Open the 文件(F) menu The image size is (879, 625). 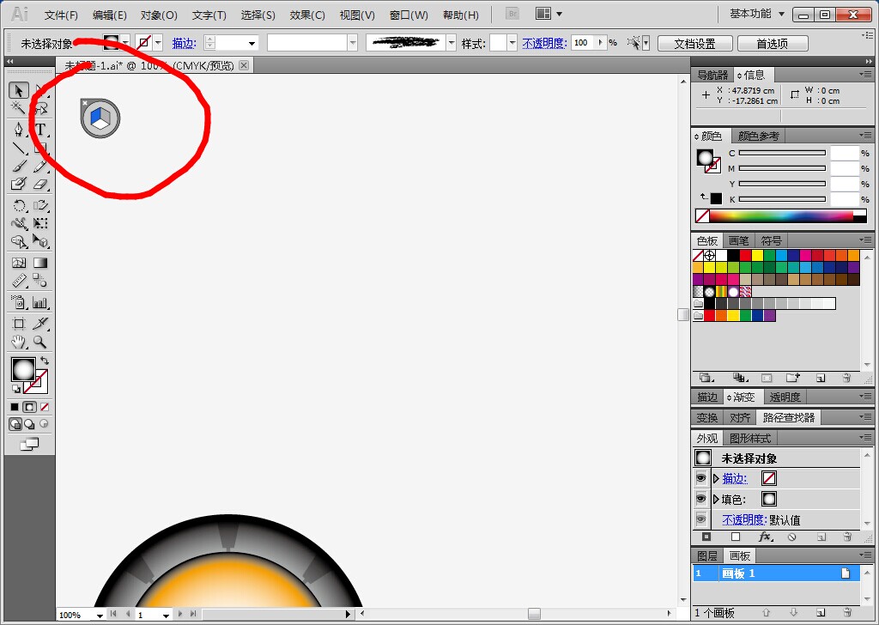(x=61, y=15)
